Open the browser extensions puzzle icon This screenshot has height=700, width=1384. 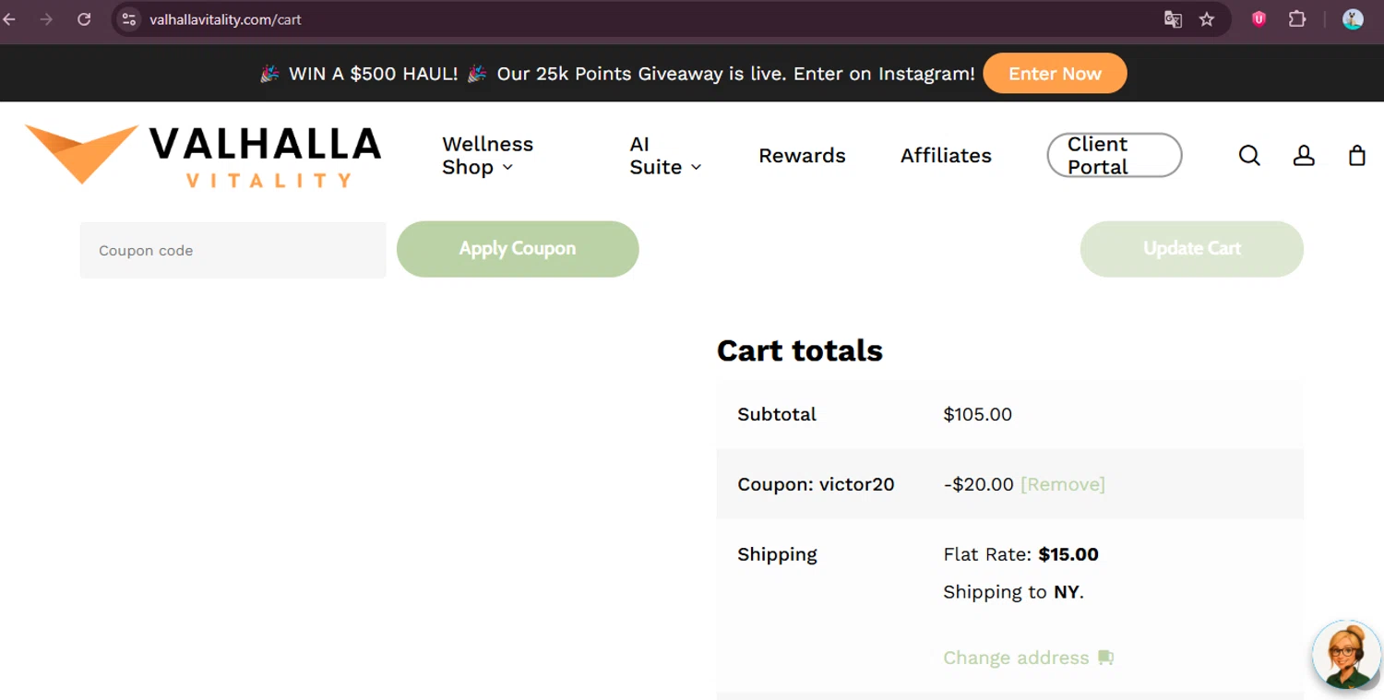(x=1297, y=19)
